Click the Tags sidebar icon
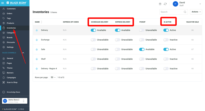Image resolution: width=205 pixels, height=111 pixels. 4,18
